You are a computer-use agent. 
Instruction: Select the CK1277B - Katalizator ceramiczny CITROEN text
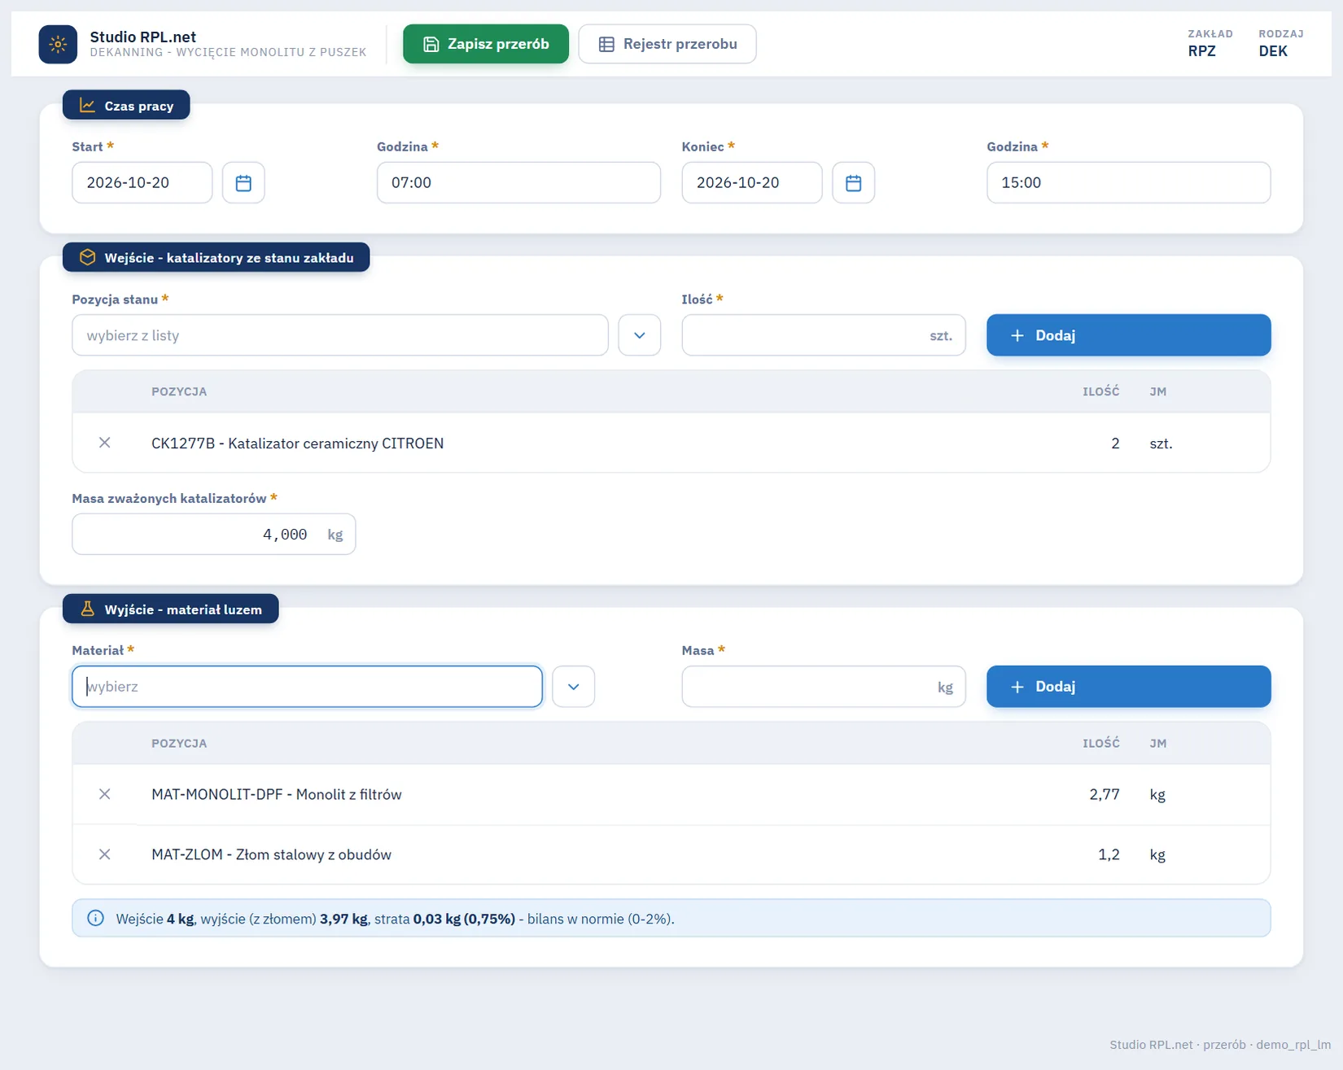[x=298, y=443]
